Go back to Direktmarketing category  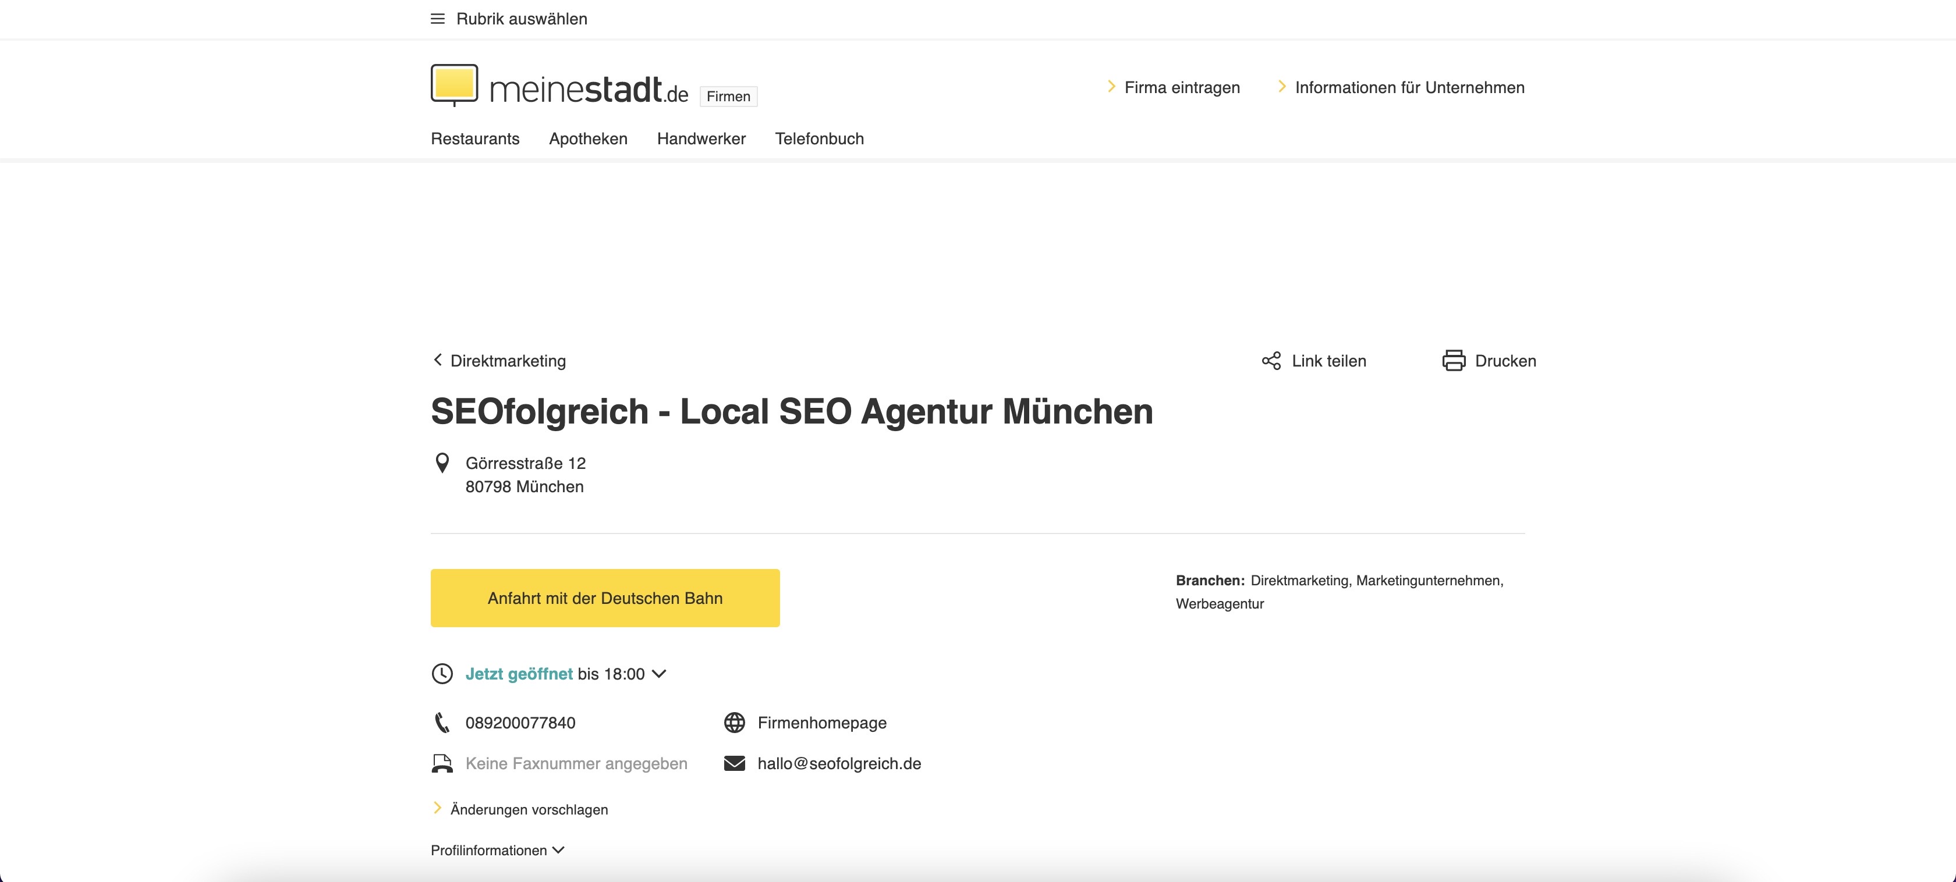point(499,361)
